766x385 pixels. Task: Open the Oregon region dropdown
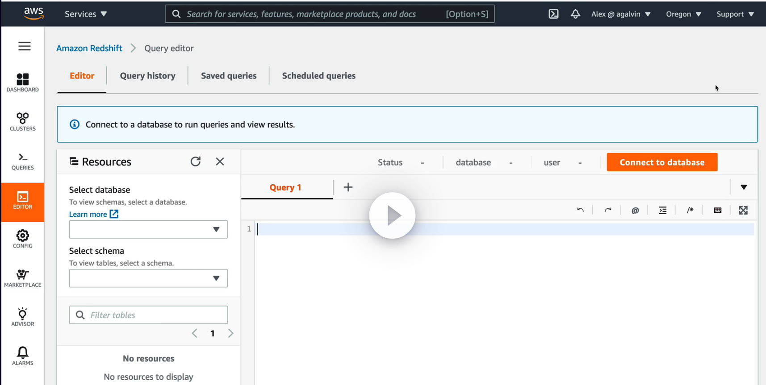coord(683,14)
